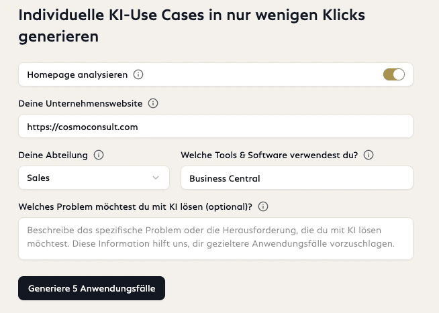
Task: Disable the Homepage analysieren switch
Action: coord(394,74)
